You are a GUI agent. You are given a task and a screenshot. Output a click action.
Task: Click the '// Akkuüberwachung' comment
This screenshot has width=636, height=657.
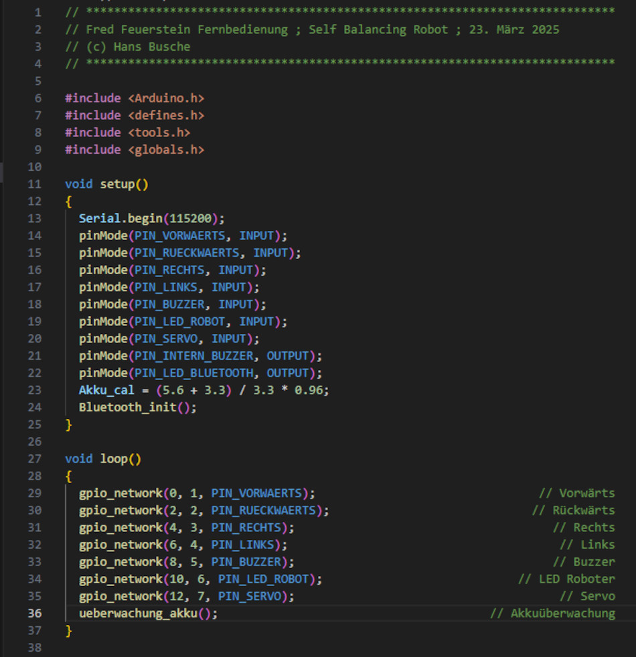(552, 614)
